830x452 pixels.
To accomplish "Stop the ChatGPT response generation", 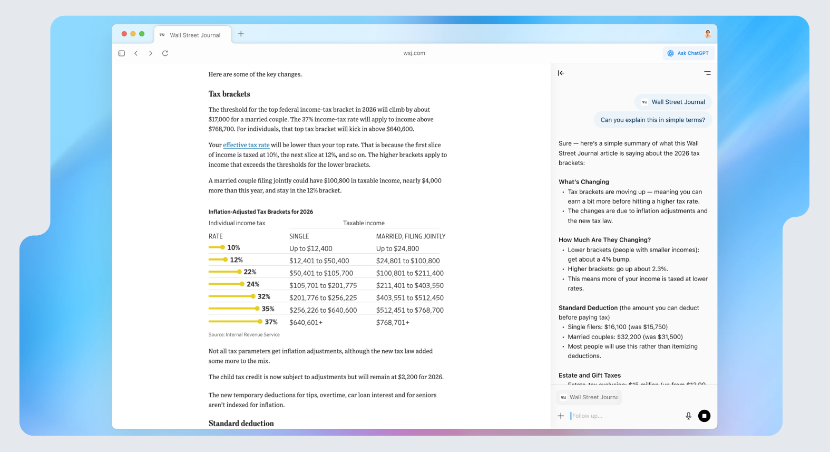I will click(x=704, y=416).
